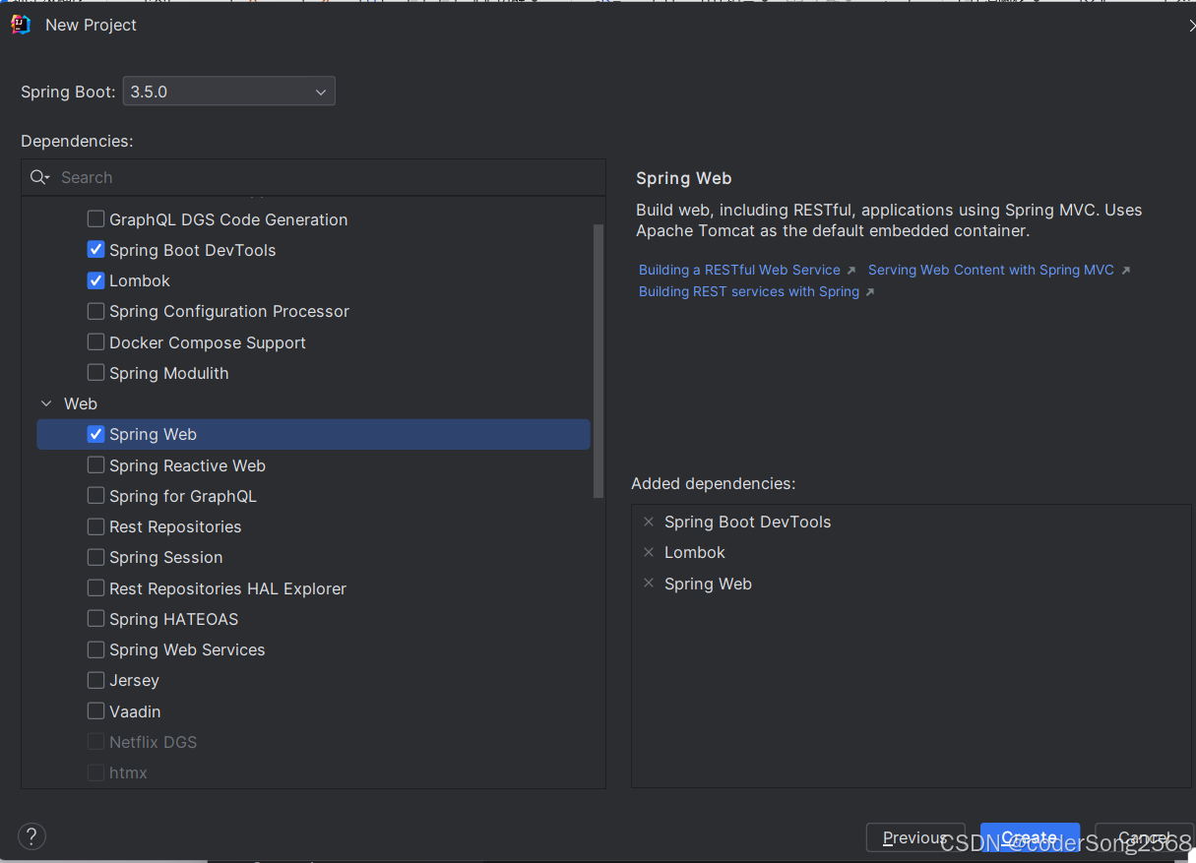Enable Docker Compose Support
The image size is (1196, 863).
click(95, 342)
